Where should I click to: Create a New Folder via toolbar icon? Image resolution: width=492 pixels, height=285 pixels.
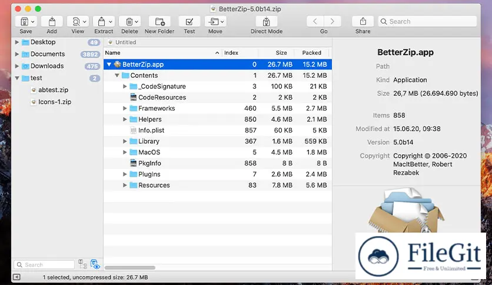coord(159,22)
